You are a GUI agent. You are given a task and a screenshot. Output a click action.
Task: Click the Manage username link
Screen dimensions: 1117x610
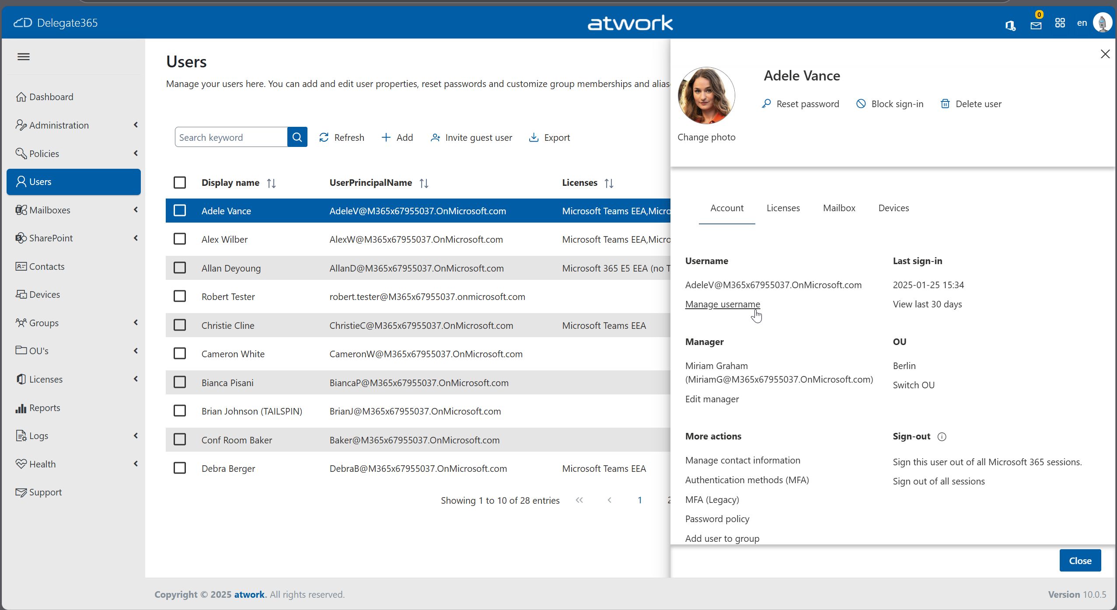pyautogui.click(x=723, y=304)
